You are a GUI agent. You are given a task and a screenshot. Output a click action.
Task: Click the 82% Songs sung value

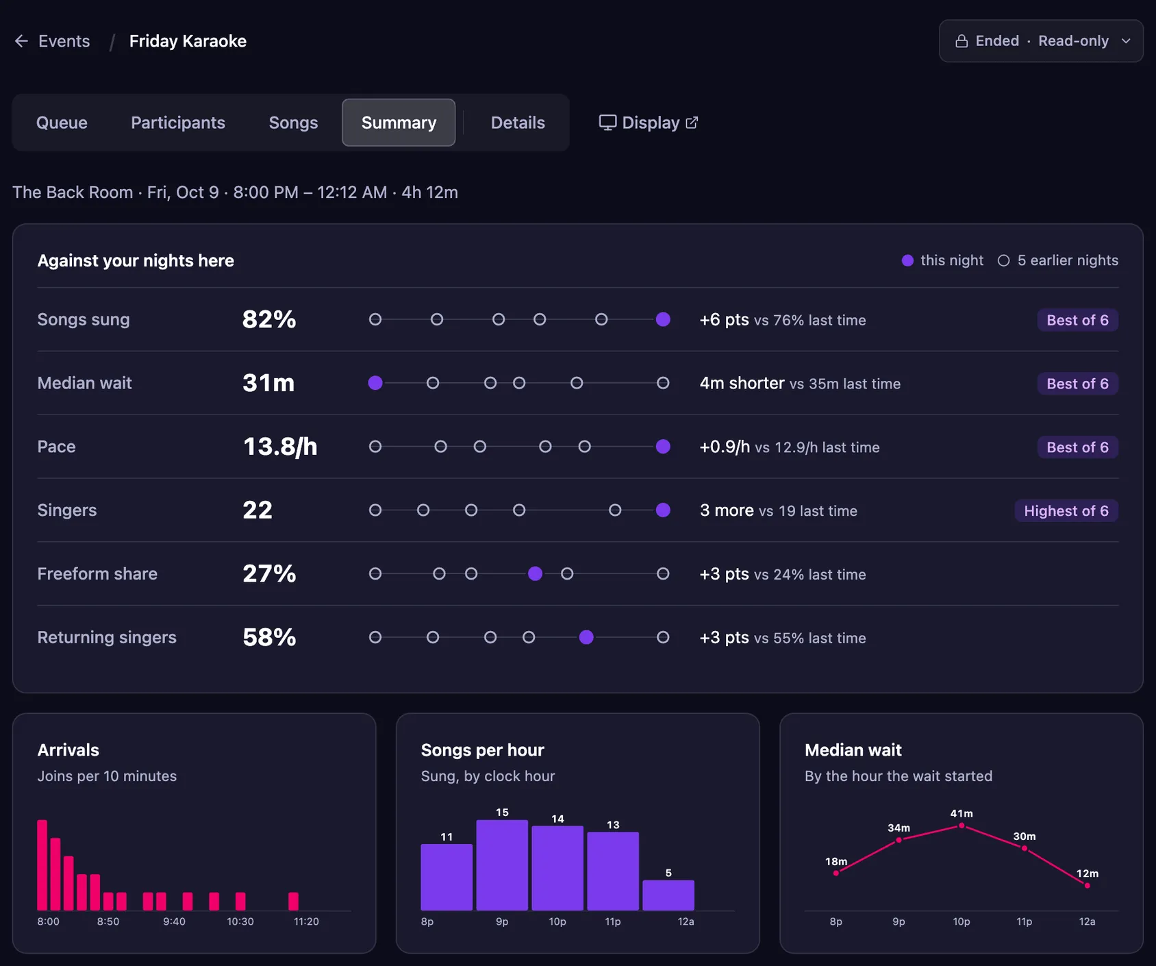269,319
